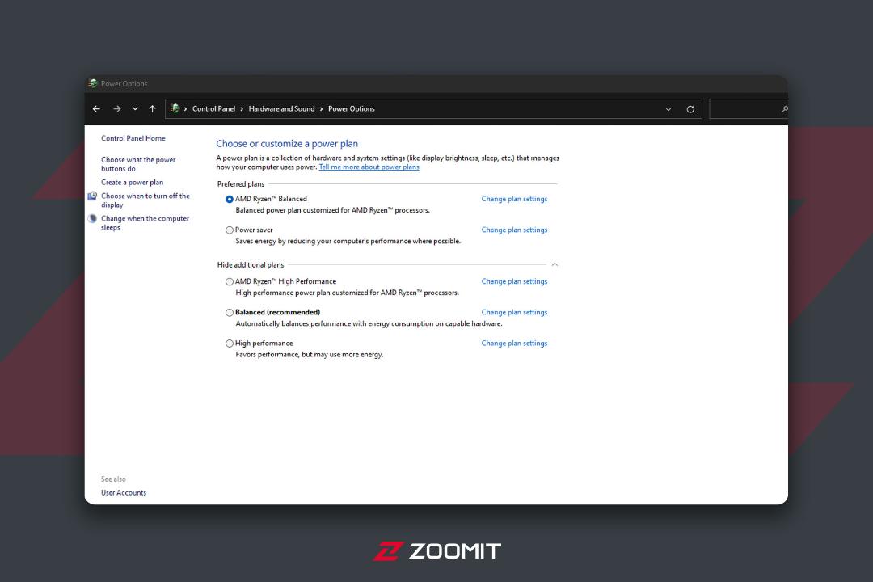
Task: Select AMD Ryzen High Performance plan
Action: (x=230, y=282)
